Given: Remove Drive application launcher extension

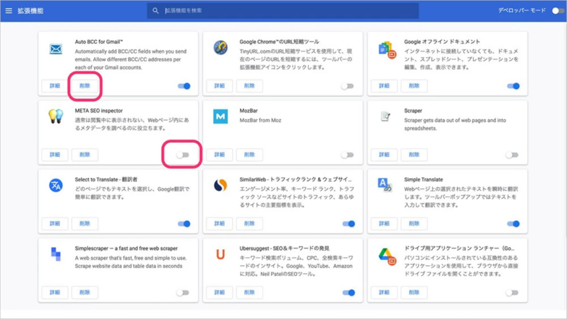Looking at the screenshot, I should pos(414,292).
